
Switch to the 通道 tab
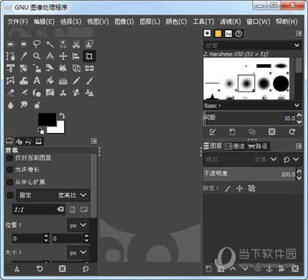[x=235, y=146]
